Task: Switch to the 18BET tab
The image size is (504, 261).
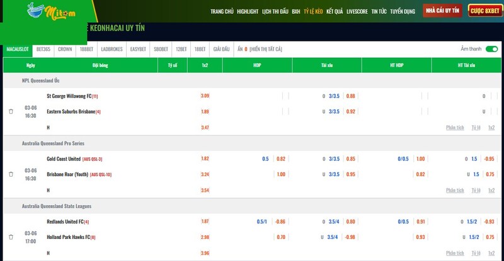Action: pyautogui.click(x=200, y=49)
